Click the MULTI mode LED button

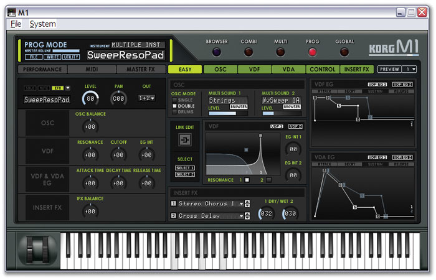280,52
